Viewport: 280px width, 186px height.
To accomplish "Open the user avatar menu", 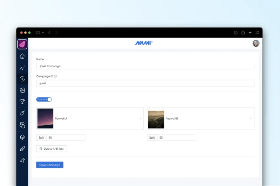I will 256,43.
